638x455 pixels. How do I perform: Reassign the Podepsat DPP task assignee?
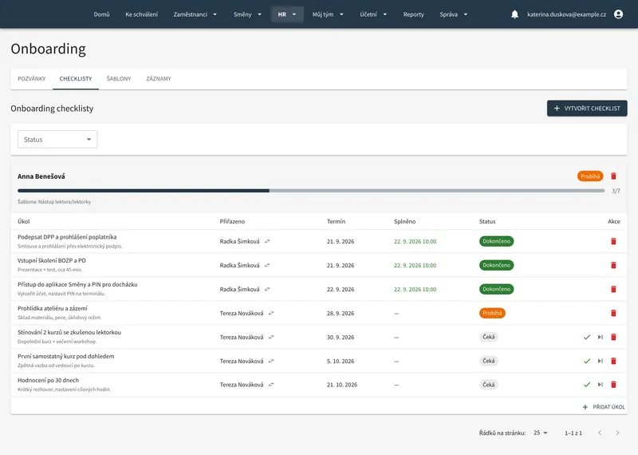click(267, 242)
